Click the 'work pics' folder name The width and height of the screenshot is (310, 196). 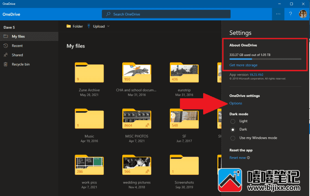pyautogui.click(x=89, y=182)
